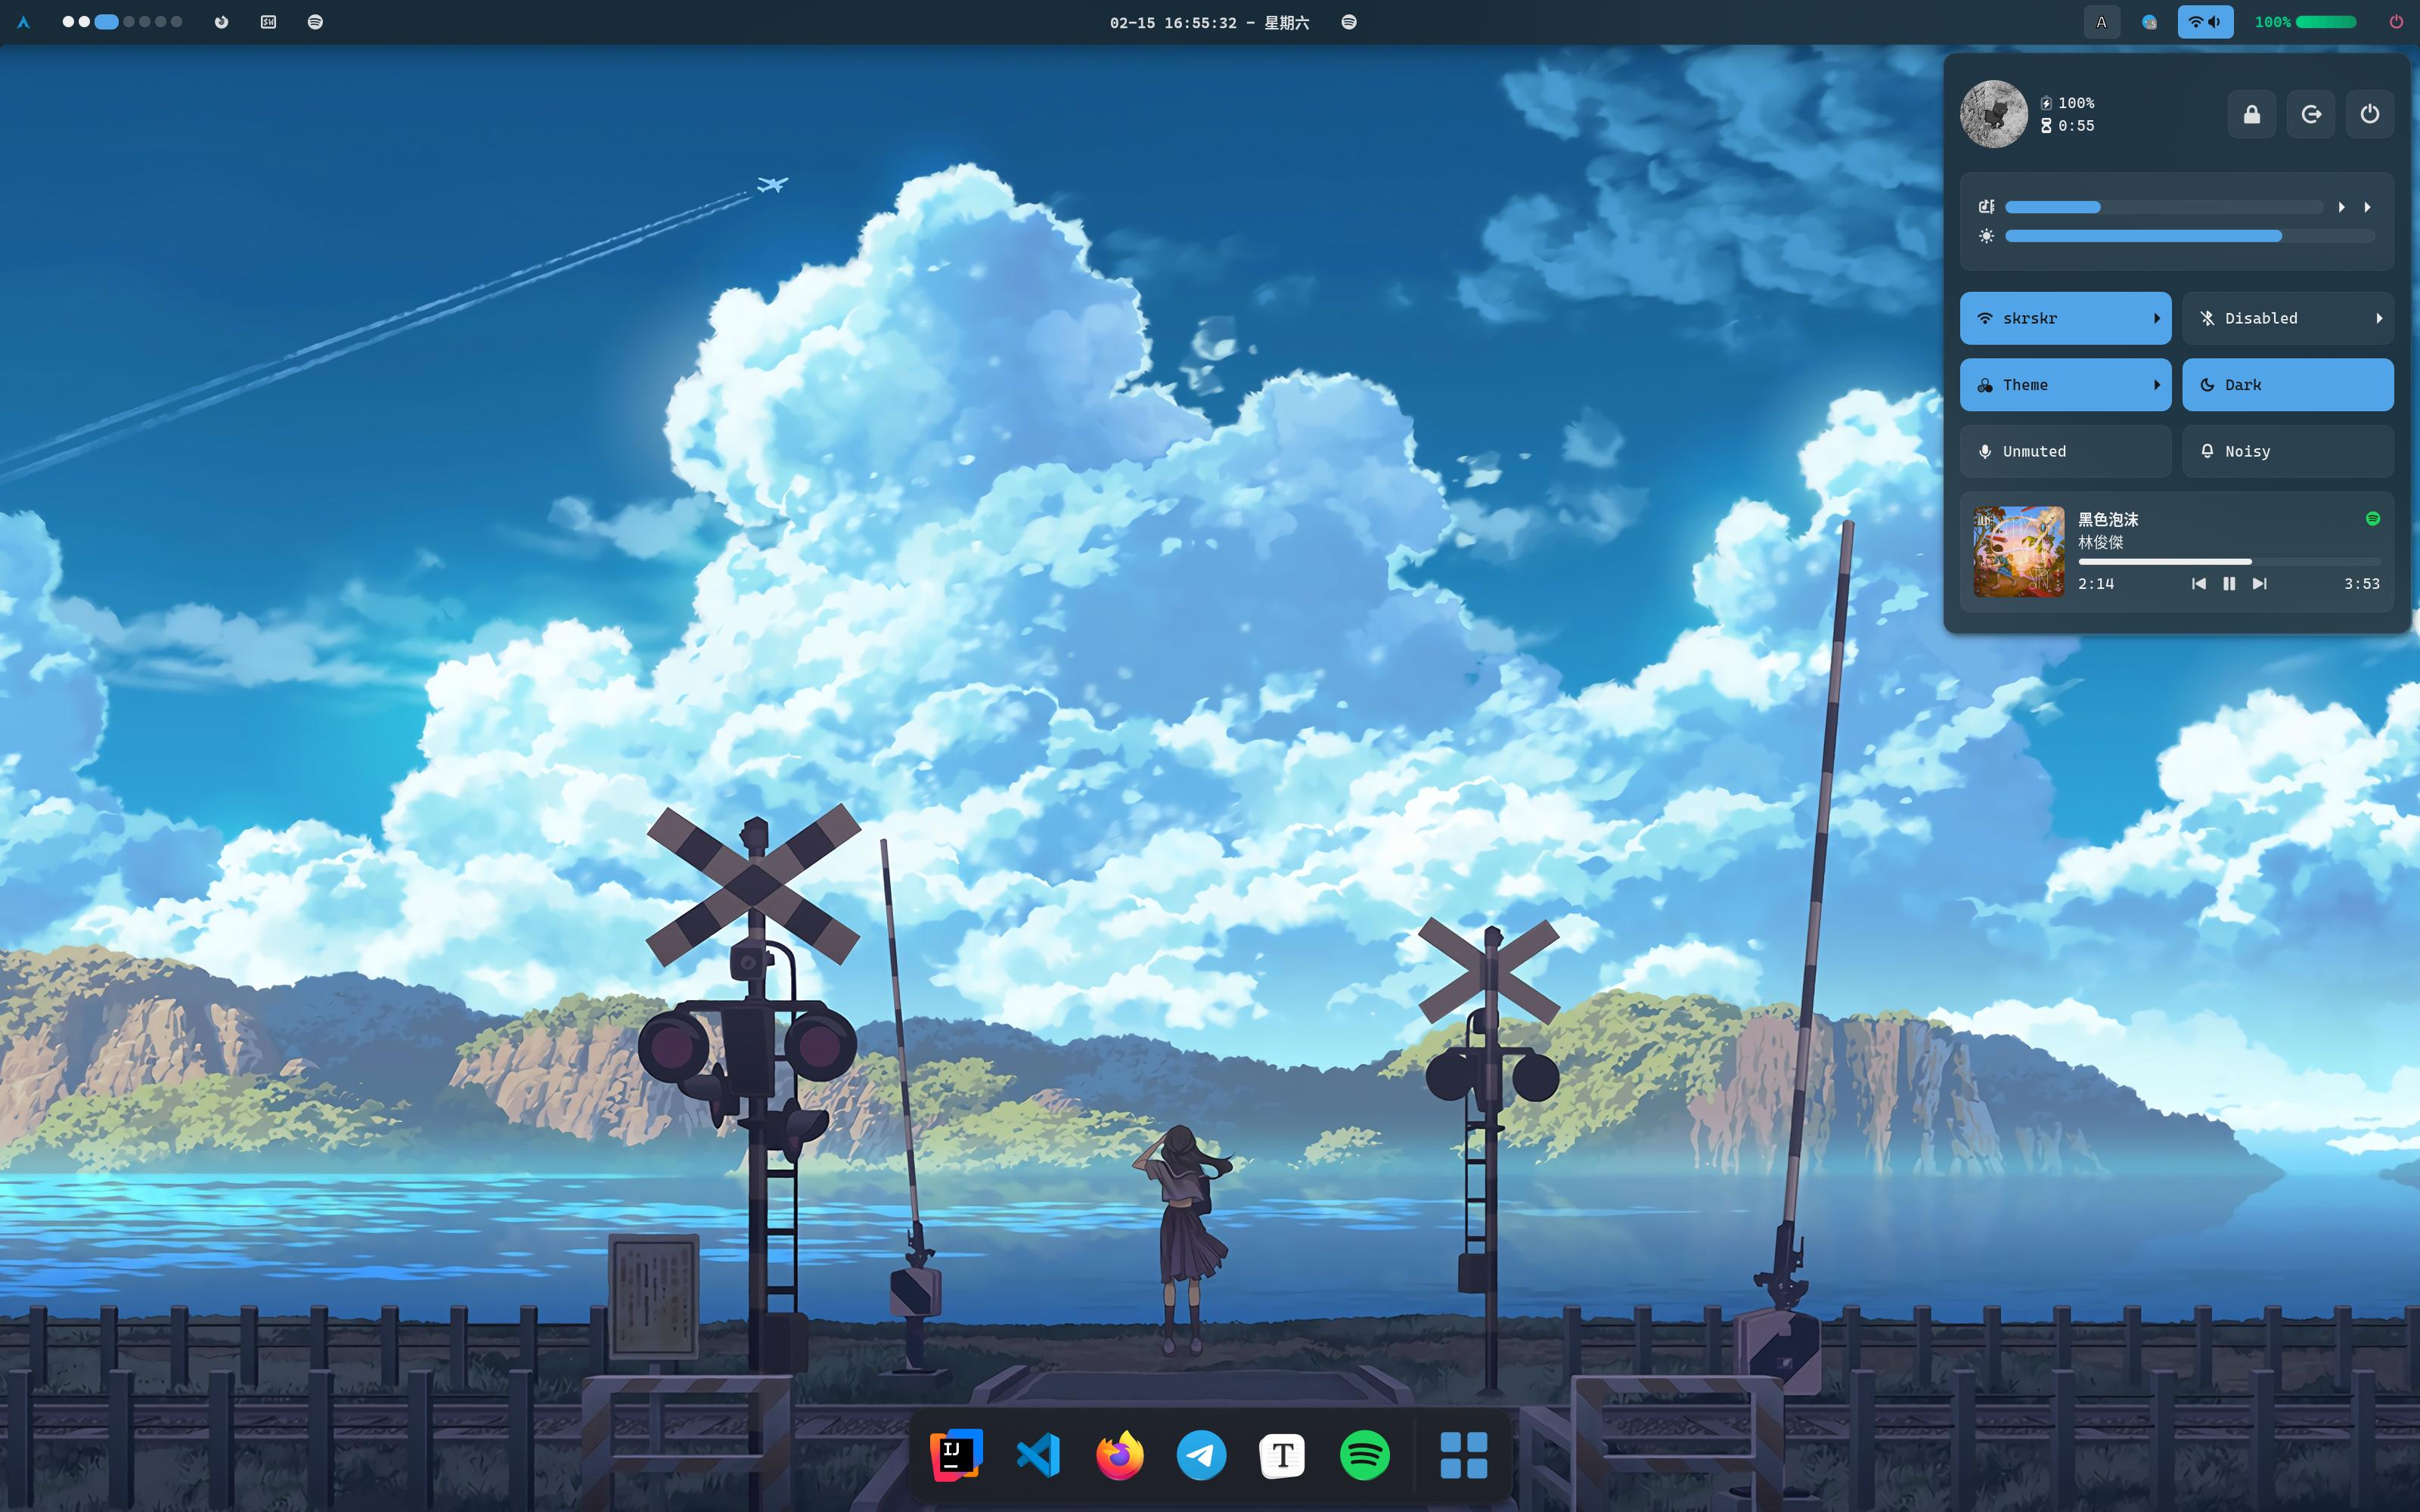Image resolution: width=2420 pixels, height=1512 pixels.
Task: Open IntelliJ IDEA from the dock
Action: coord(956,1455)
